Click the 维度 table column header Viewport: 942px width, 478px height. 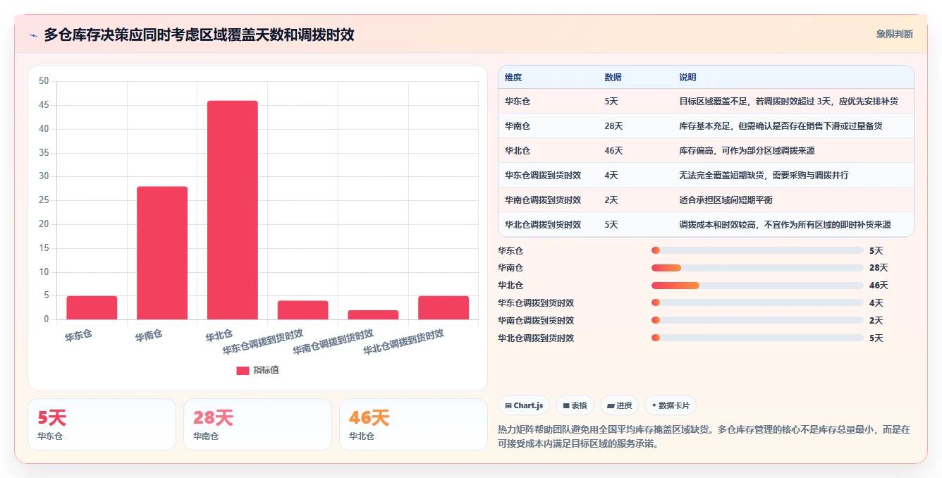click(x=513, y=78)
